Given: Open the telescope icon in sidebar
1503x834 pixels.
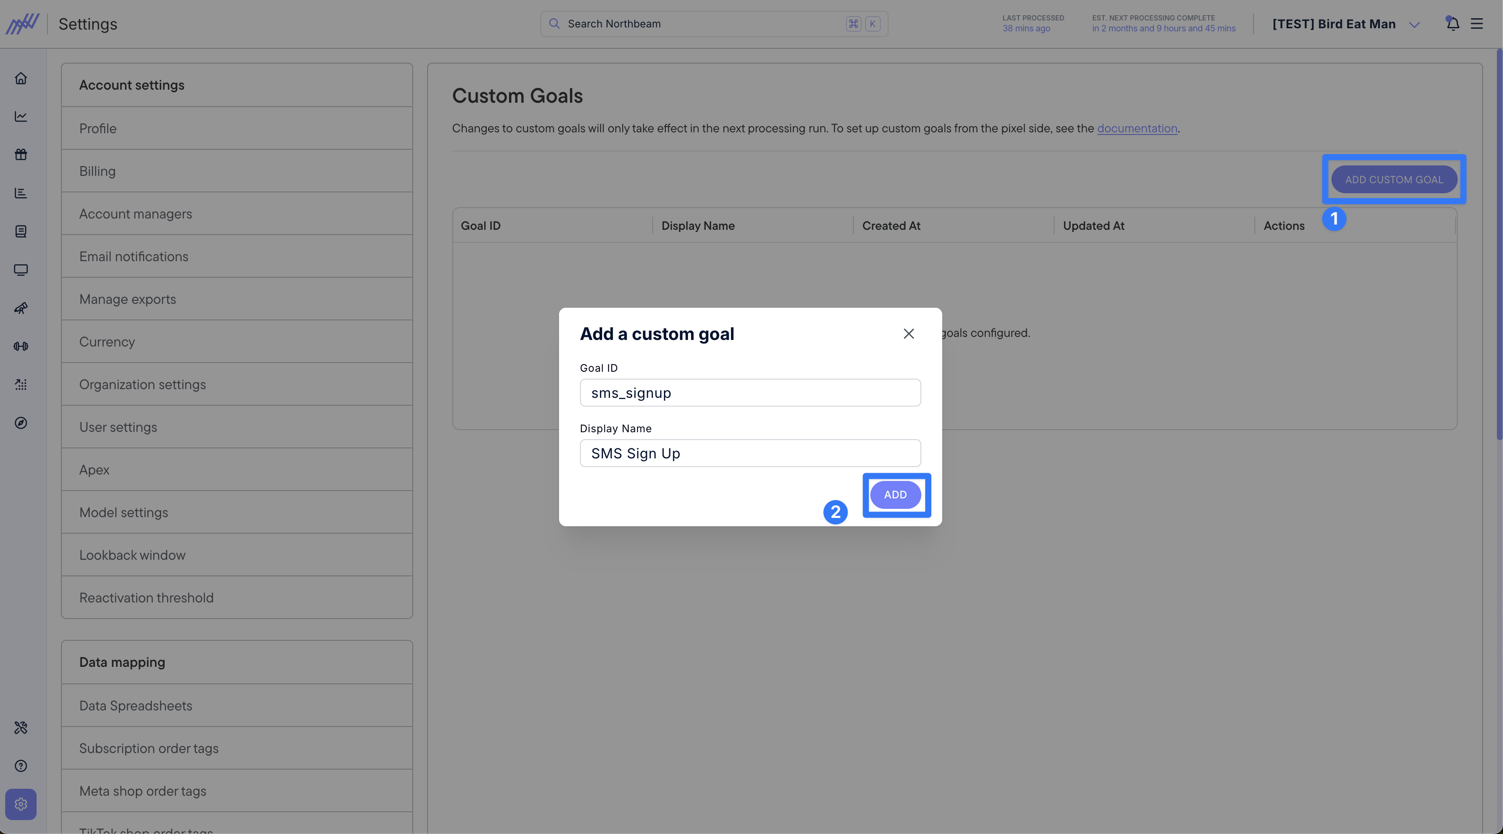Looking at the screenshot, I should click(21, 308).
